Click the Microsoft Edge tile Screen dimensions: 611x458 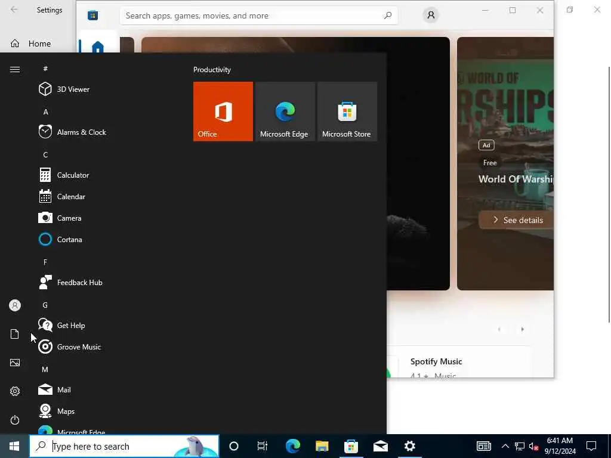pyautogui.click(x=285, y=112)
